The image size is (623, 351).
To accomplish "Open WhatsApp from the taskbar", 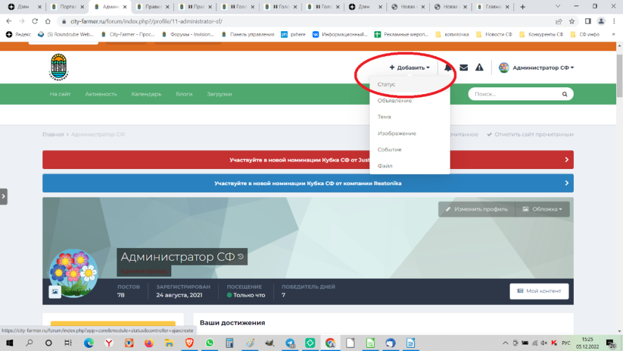I will pos(209,343).
